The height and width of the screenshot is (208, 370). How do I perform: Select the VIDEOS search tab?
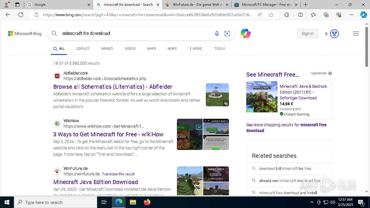pos(130,49)
